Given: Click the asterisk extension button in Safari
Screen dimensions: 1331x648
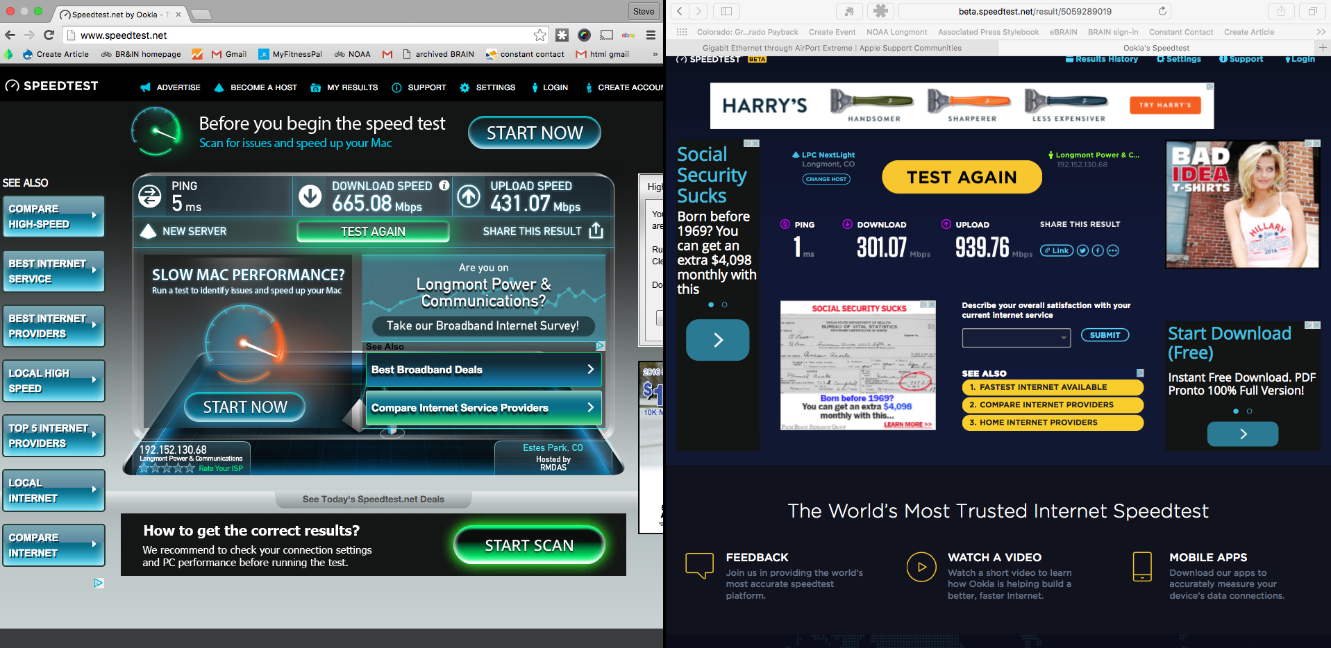Looking at the screenshot, I should (x=880, y=11).
